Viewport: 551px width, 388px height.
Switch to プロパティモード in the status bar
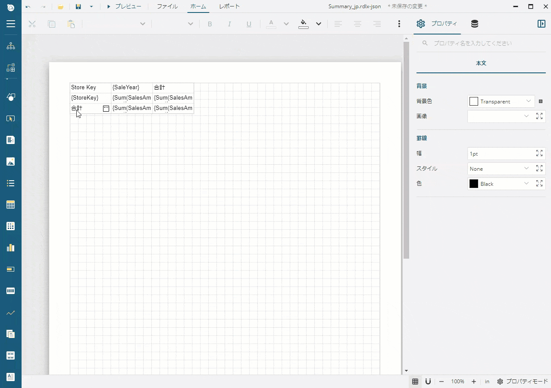[x=523, y=382]
